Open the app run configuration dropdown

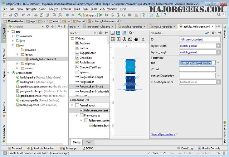91,15
